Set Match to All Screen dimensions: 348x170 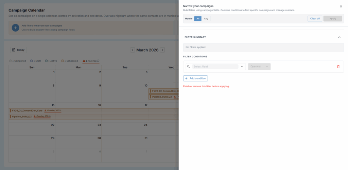coord(197,19)
